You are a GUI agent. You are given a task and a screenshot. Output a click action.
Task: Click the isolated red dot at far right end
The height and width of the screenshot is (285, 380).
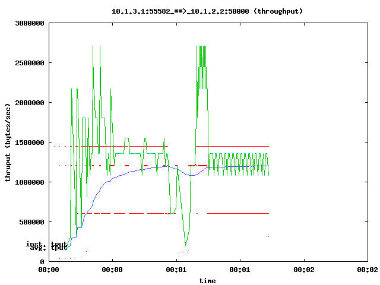269,236
